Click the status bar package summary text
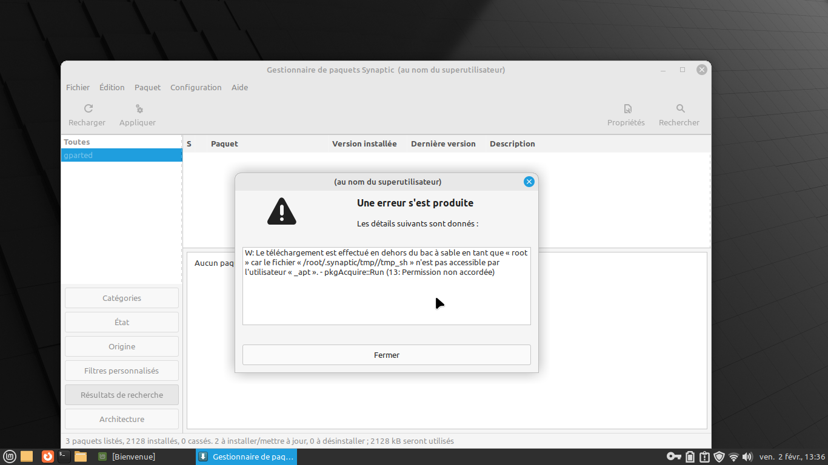Screen dimensions: 828x465 tap(259, 441)
